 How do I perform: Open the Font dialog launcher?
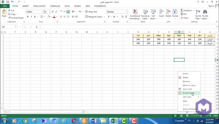pos(57,22)
